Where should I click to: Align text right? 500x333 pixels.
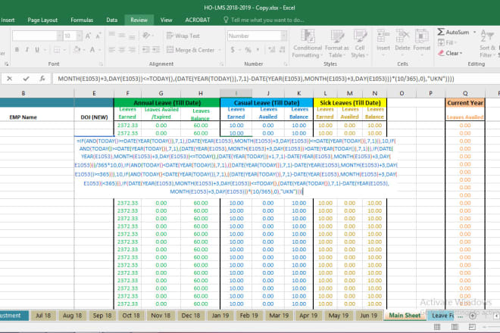(132, 50)
